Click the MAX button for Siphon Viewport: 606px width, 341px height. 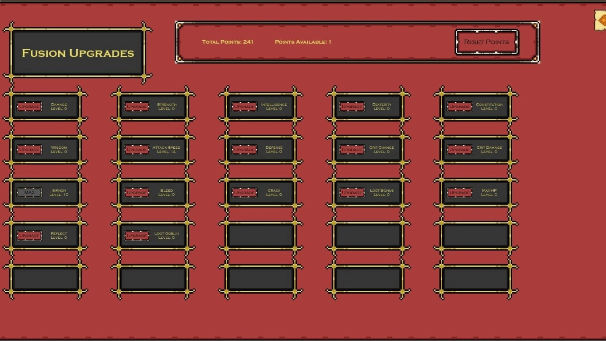coord(29,193)
